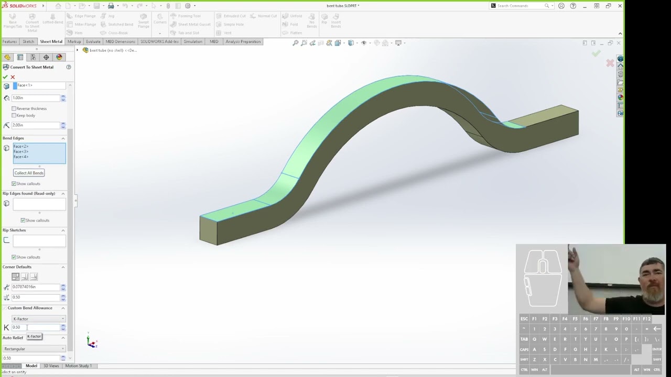Image resolution: width=671 pixels, height=377 pixels.
Task: Click the sheet thickness 1.00in field
Action: pyautogui.click(x=36, y=98)
